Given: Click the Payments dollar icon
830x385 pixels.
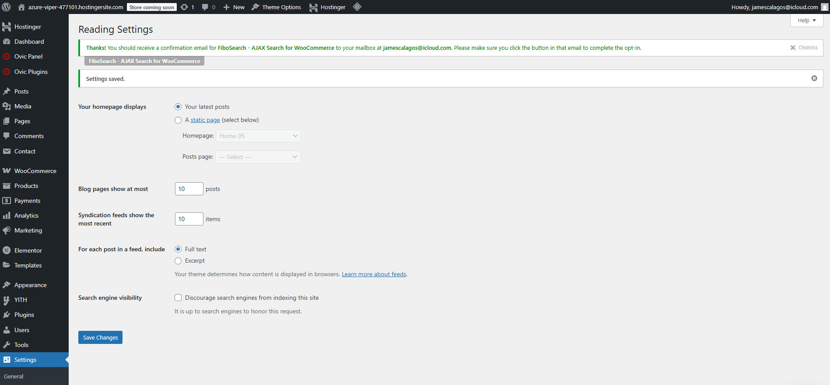Looking at the screenshot, I should tap(7, 201).
